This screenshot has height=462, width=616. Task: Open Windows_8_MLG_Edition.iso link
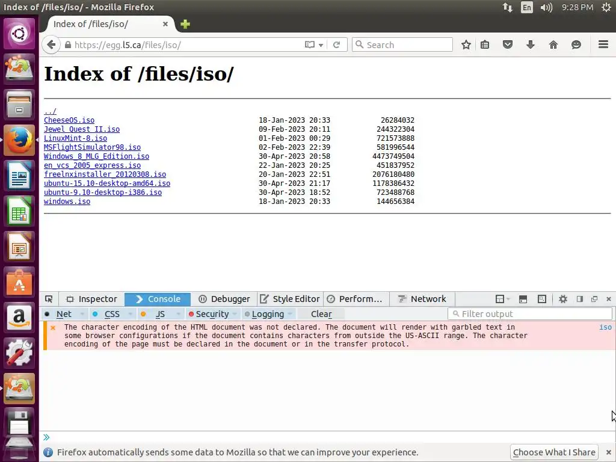97,156
